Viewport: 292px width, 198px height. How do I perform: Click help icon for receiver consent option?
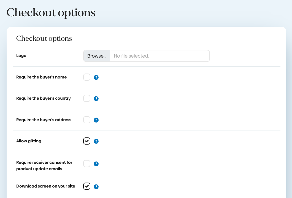96,164
